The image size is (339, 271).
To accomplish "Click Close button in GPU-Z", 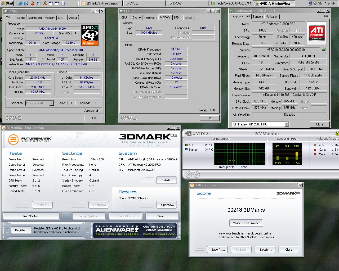I will (x=320, y=124).
